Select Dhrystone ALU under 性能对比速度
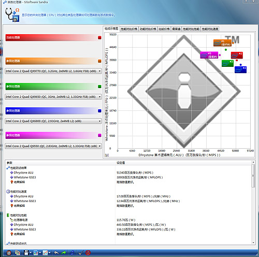Screen dimensions: 259x257 click(x=23, y=196)
